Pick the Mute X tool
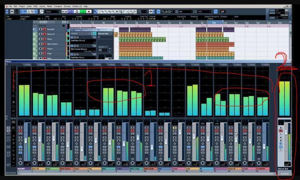300x180 pixels. (117, 12)
